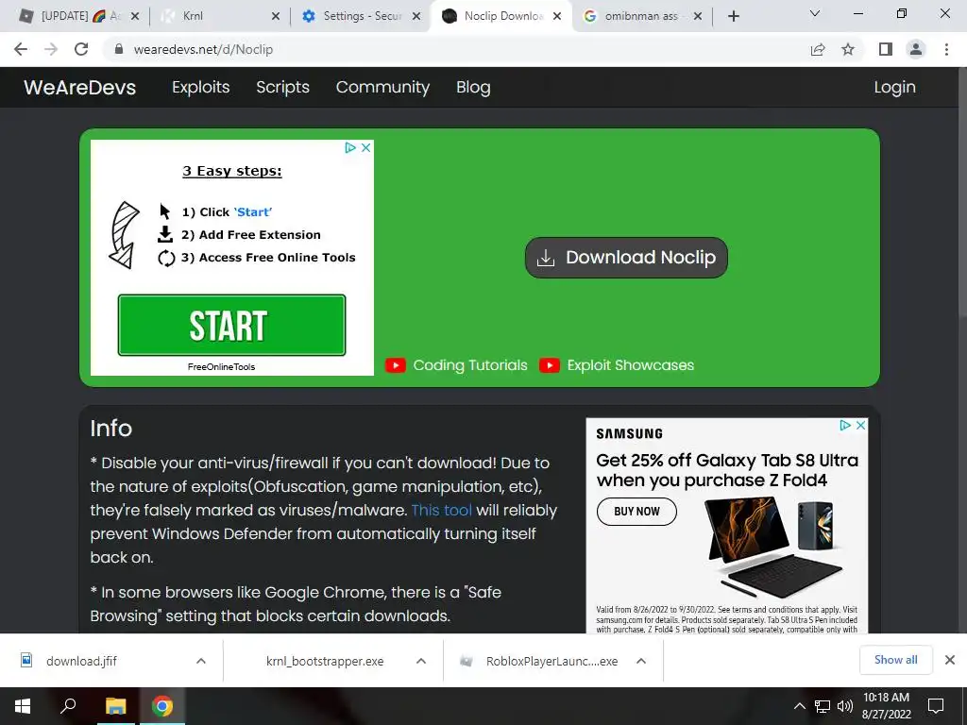Open the volume tray icon
Image resolution: width=967 pixels, height=725 pixels.
tap(845, 706)
